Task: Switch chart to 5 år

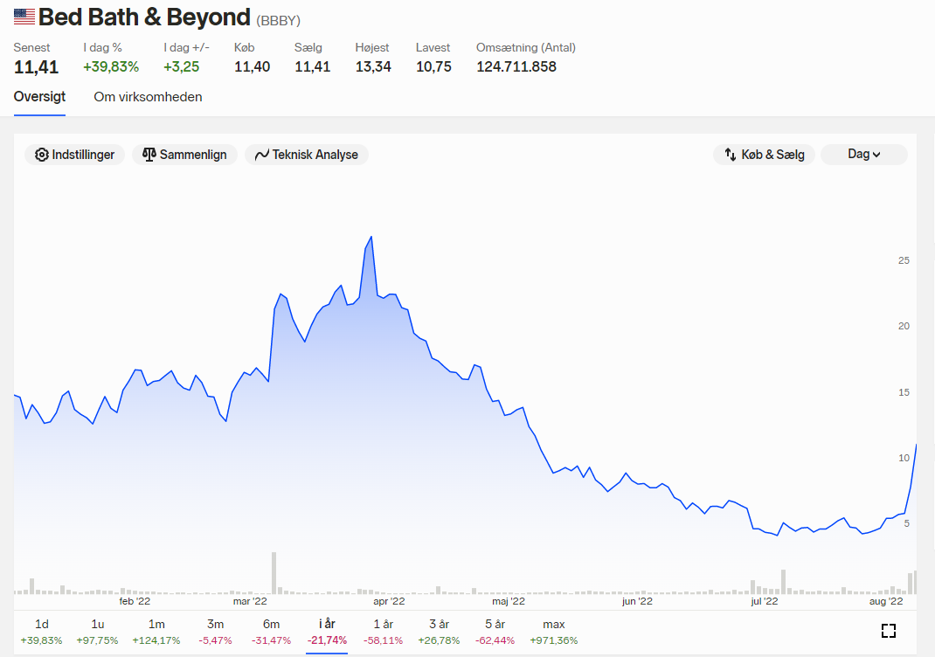Action: coord(495,632)
